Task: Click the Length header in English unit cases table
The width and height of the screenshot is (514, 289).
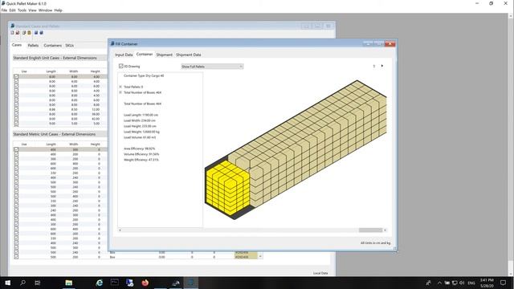Action: click(x=51, y=71)
